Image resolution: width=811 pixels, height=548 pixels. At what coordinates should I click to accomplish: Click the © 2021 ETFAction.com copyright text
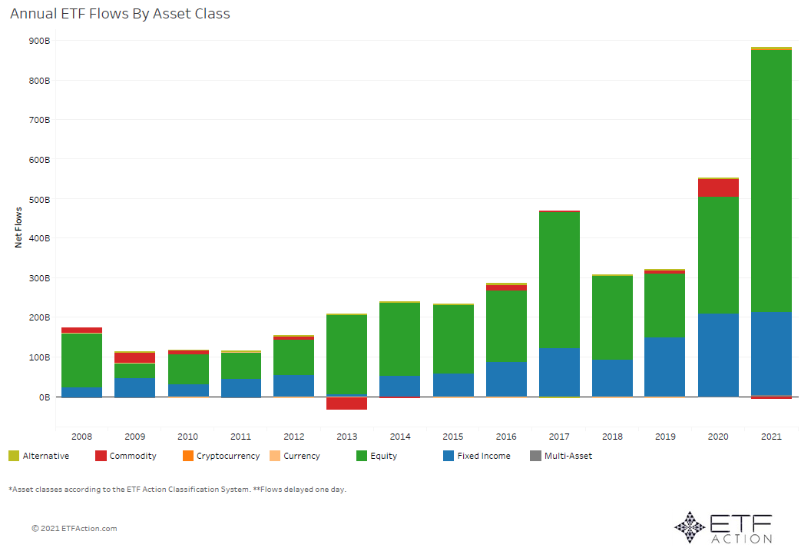74,529
